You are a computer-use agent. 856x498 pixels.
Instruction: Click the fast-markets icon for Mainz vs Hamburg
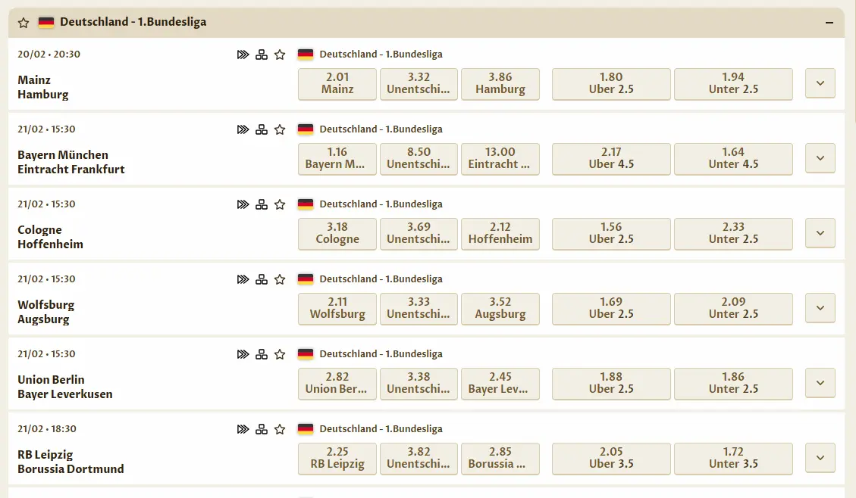tap(243, 54)
